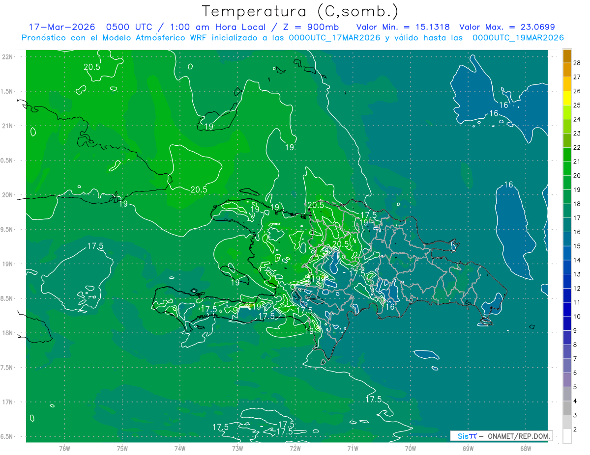Click the color scale label "20"
The height and width of the screenshot is (455, 590).
pyautogui.click(x=578, y=175)
